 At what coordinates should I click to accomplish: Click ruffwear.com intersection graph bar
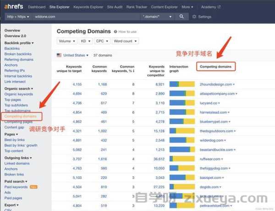point(182,159)
